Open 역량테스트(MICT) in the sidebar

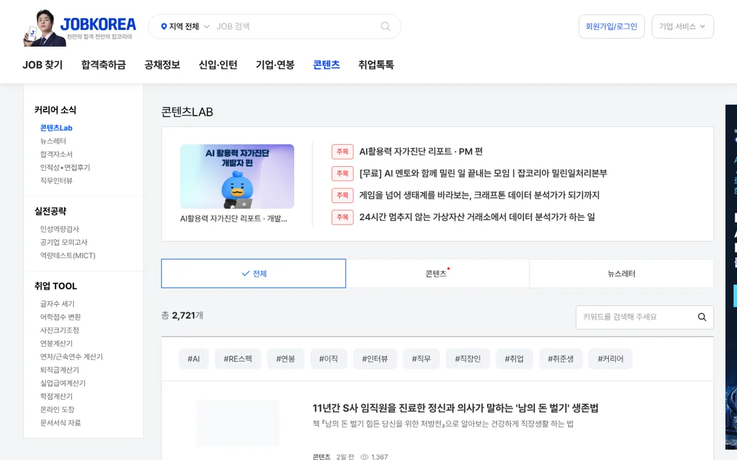click(68, 255)
